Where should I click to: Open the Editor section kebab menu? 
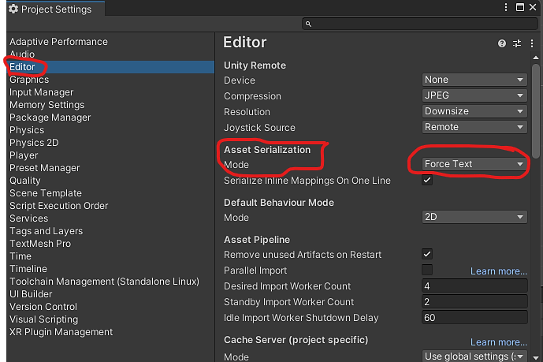[532, 43]
